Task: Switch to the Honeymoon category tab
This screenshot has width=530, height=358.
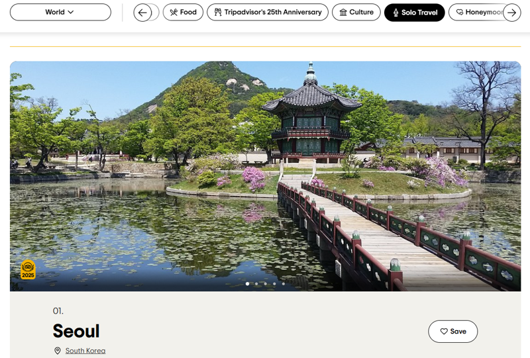Action: tap(478, 13)
